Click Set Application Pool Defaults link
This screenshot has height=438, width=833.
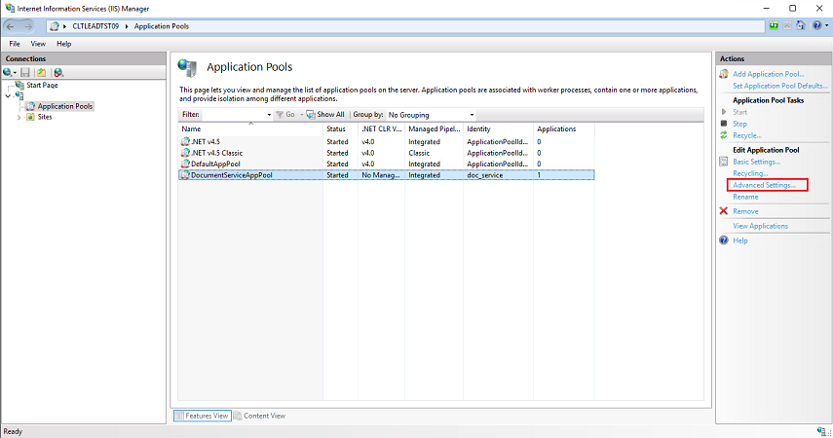[779, 86]
